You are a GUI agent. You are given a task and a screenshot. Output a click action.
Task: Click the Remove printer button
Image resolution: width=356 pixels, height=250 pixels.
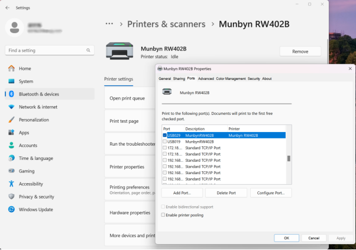click(x=300, y=52)
